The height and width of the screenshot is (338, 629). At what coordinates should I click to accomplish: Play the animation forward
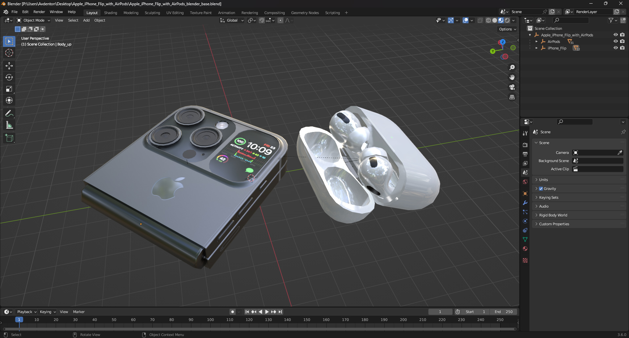pyautogui.click(x=267, y=312)
